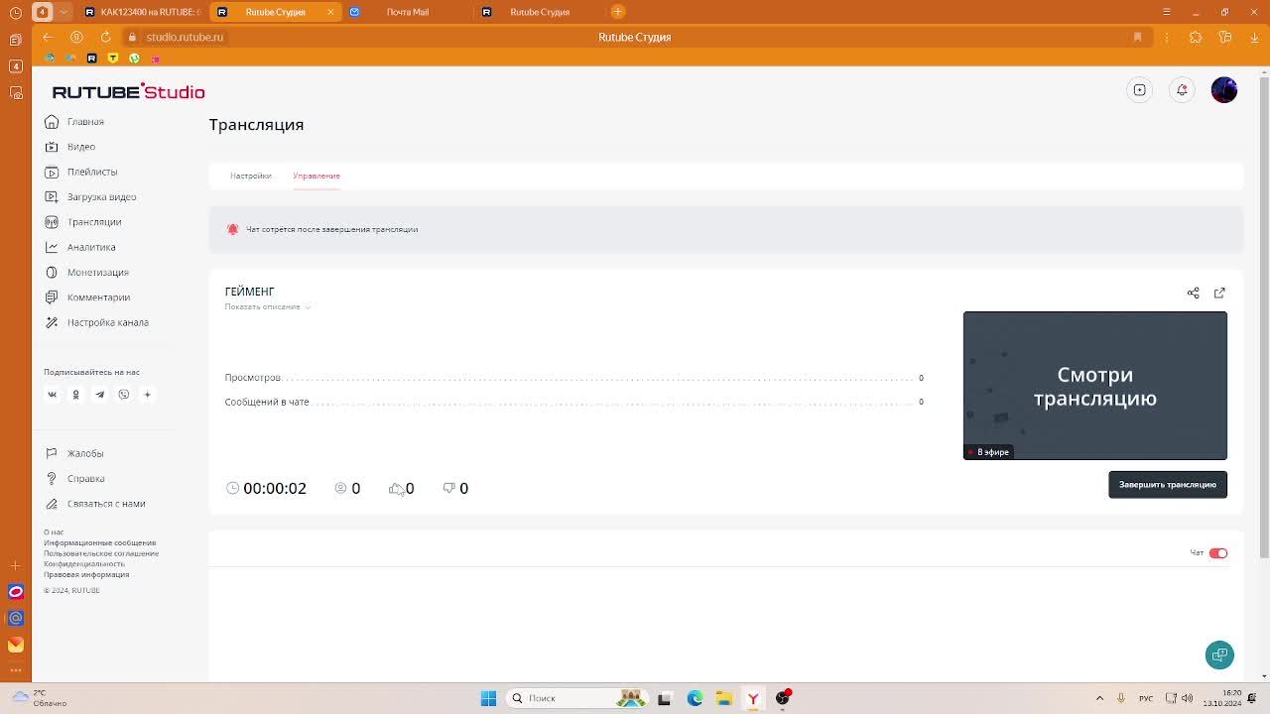Open Информационные сообщения footer link

[x=99, y=543]
